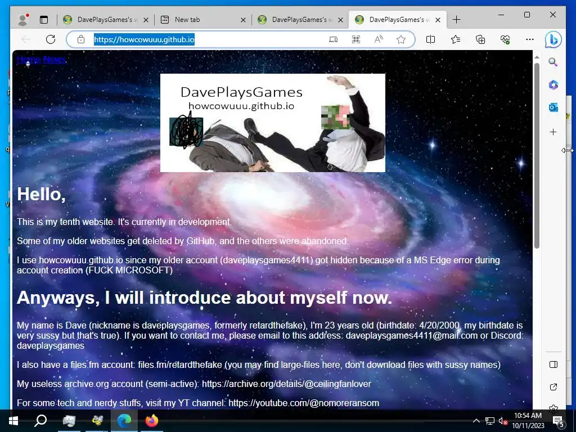Activate Read aloud icon
This screenshot has height=432, width=576.
[379, 39]
